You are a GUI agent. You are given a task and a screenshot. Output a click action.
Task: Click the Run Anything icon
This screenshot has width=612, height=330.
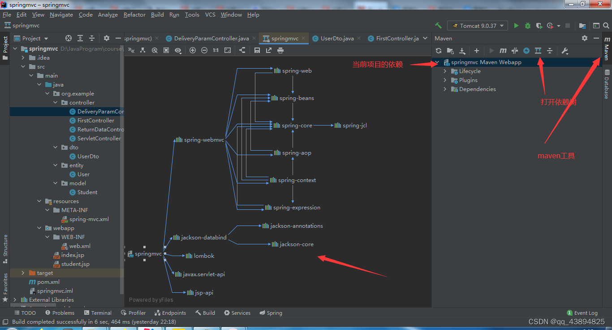coord(596,26)
